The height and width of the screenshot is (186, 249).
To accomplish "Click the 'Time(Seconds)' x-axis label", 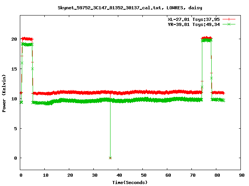I will tap(130, 183).
